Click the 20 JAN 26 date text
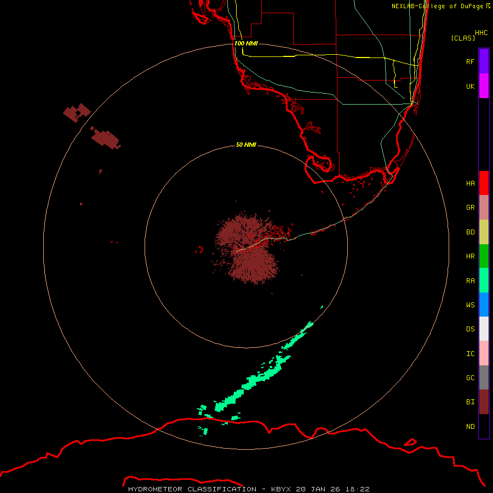The height and width of the screenshot is (493, 493). [x=318, y=489]
